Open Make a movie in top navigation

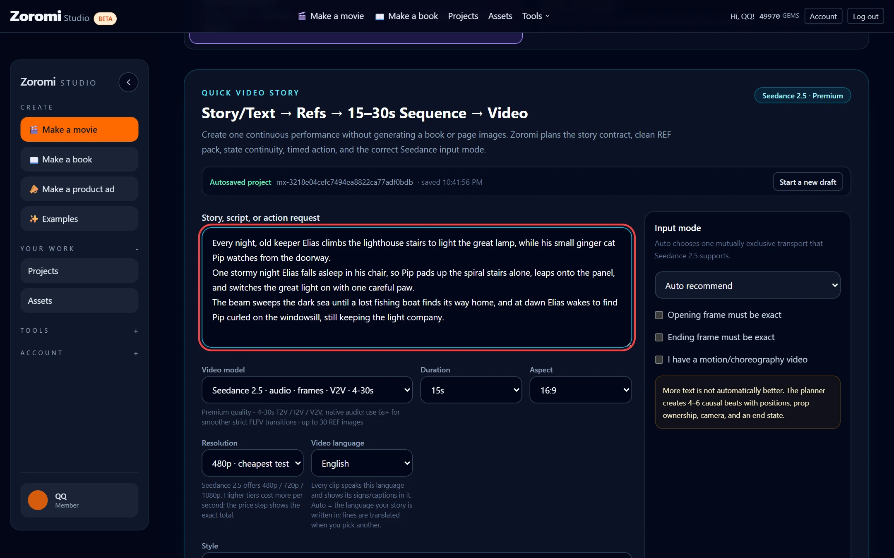(331, 16)
